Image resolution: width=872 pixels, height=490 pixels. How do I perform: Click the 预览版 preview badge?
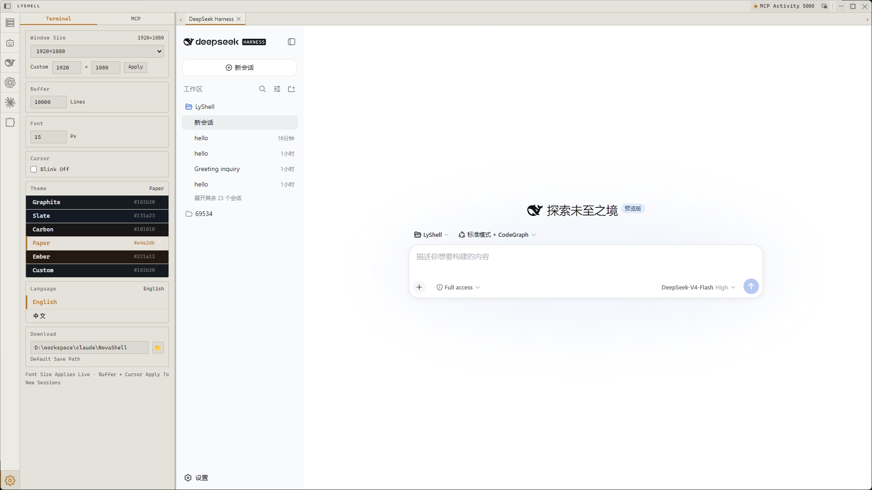click(633, 209)
